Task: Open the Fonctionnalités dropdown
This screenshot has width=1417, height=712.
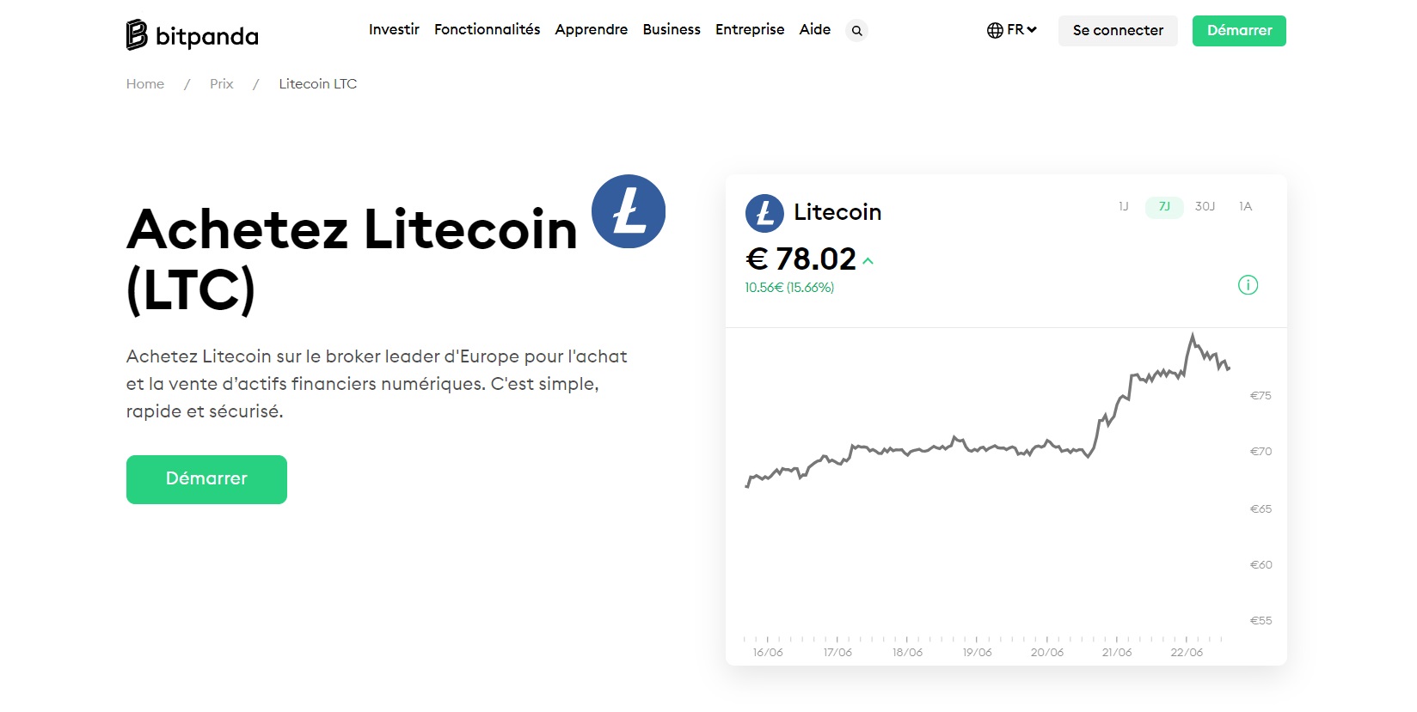Action: (x=487, y=29)
